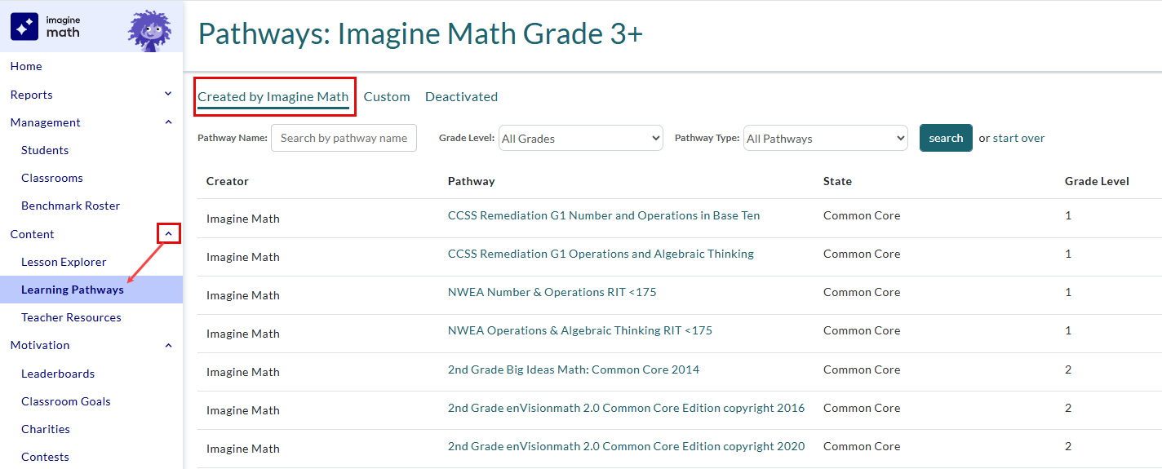Go to Home in sidebar

pos(26,66)
